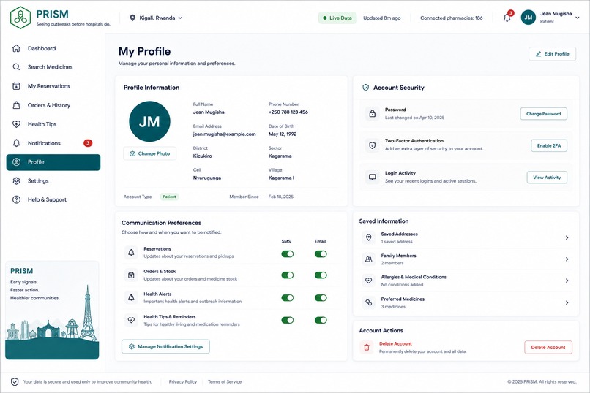Viewport: 590px width, 393px height.
Task: Expand Family Members chevron
Action: click(567, 259)
